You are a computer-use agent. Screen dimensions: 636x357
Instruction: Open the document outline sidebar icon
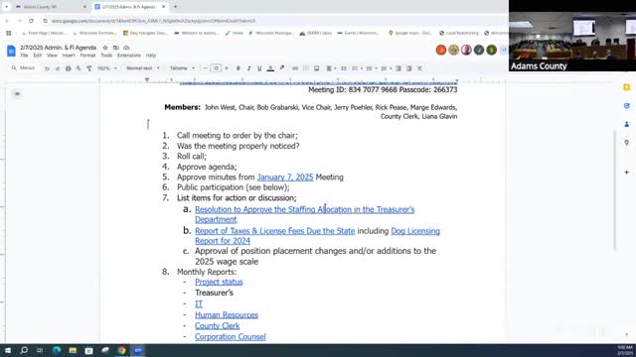17,94
